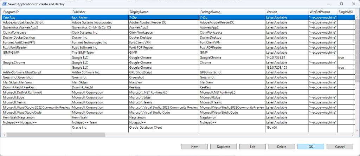This screenshot has height=156, width=360.
Task: Maximize the dialog window
Action: (341, 4)
